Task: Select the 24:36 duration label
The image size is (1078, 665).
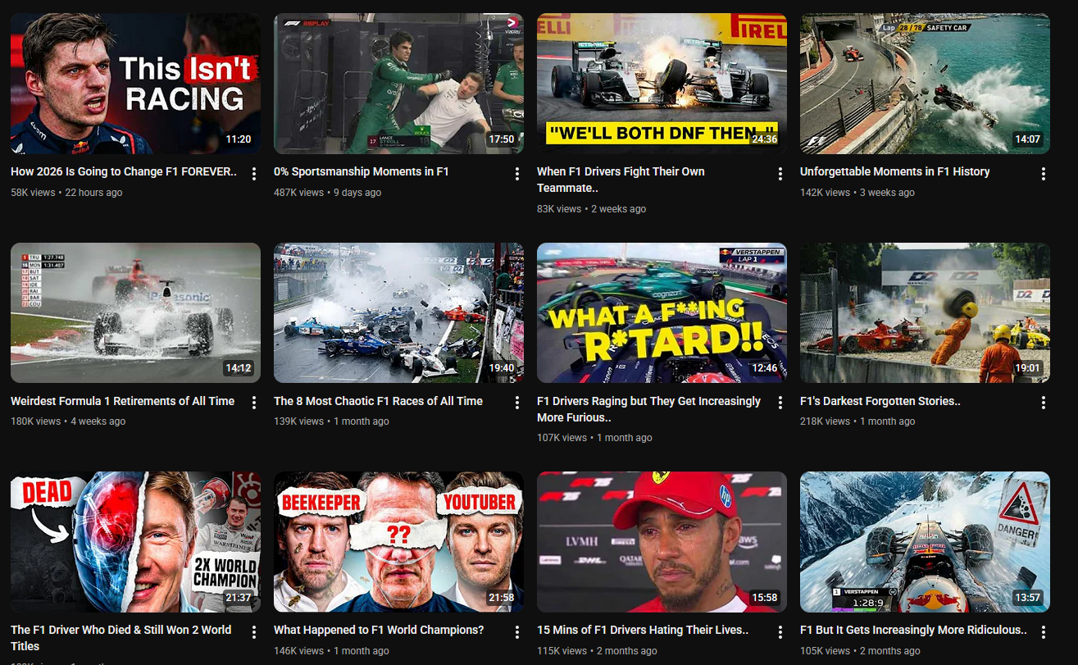Action: pyautogui.click(x=765, y=139)
